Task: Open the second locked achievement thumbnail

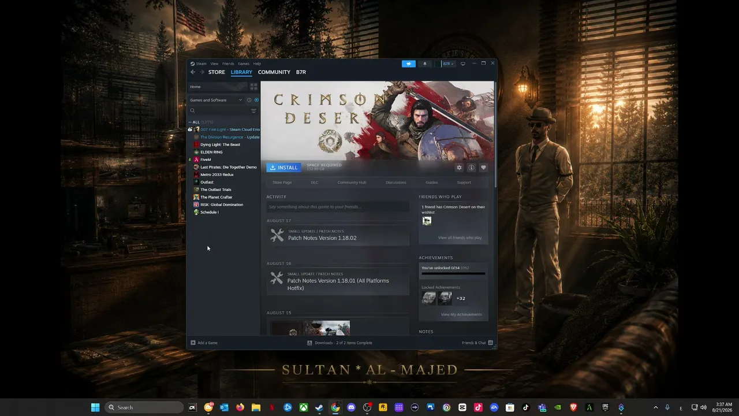Action: click(x=445, y=298)
